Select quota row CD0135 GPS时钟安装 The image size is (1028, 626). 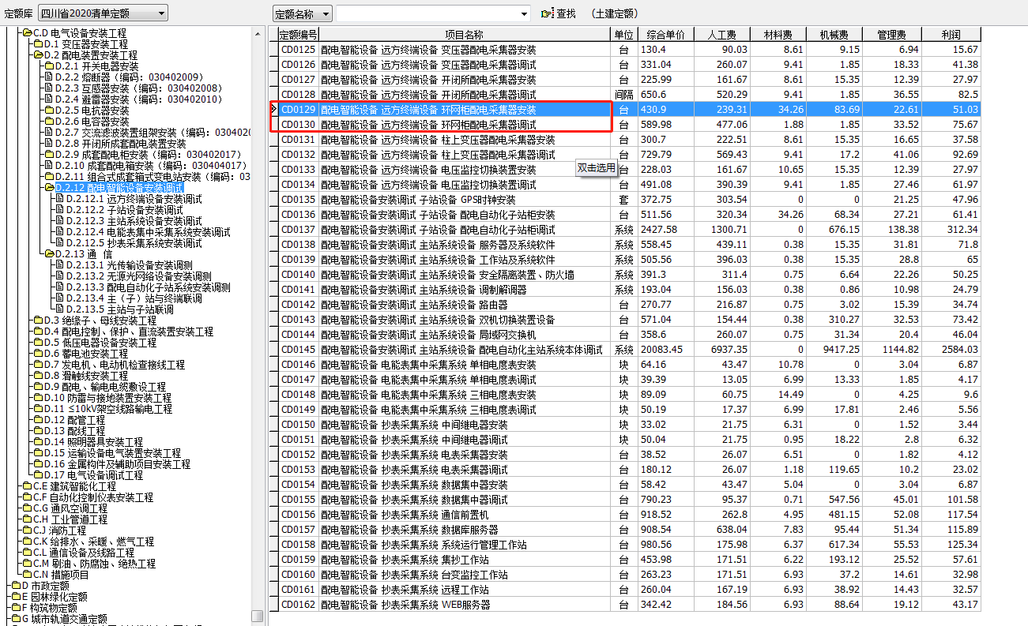coord(629,200)
